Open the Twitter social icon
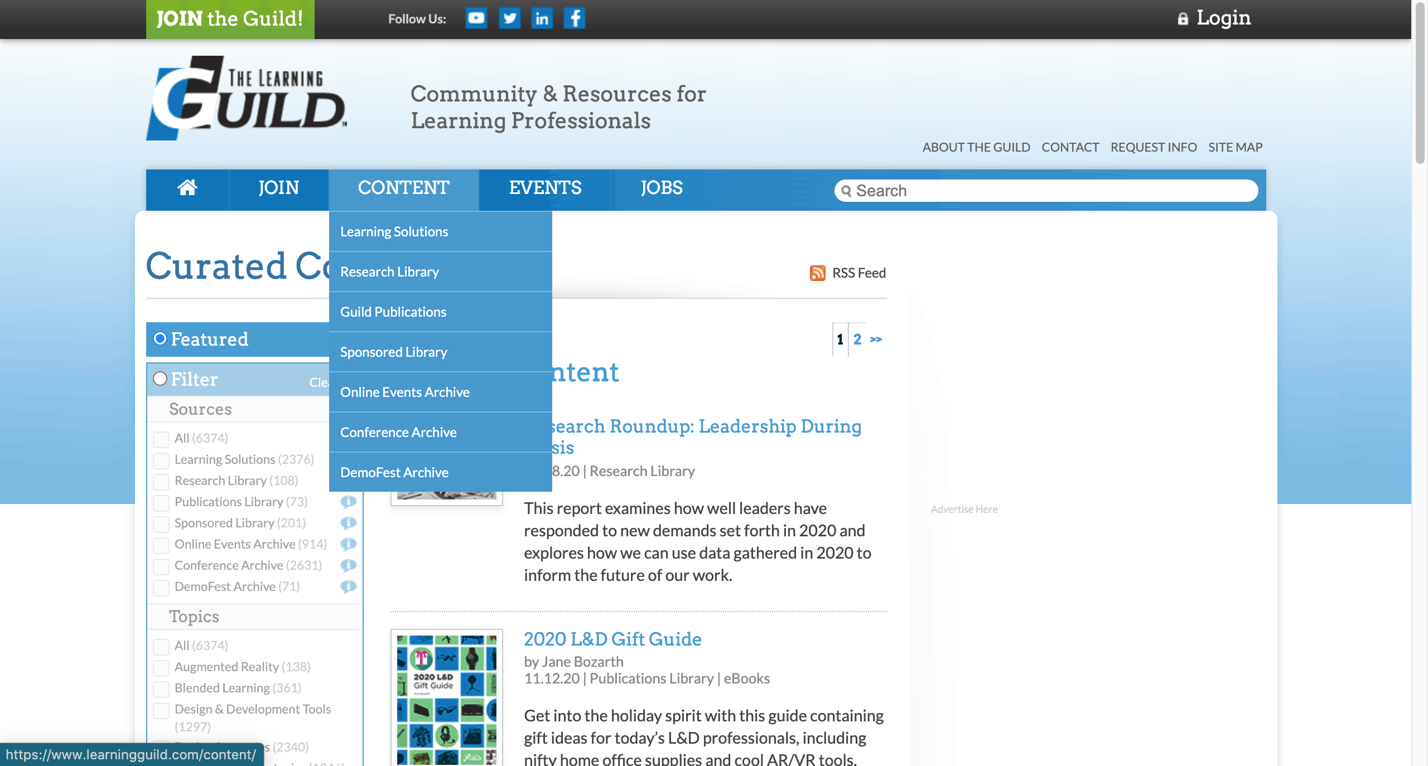The height and width of the screenshot is (766, 1428). (509, 18)
